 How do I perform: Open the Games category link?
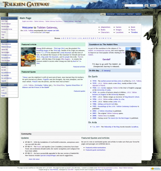(119, 27)
